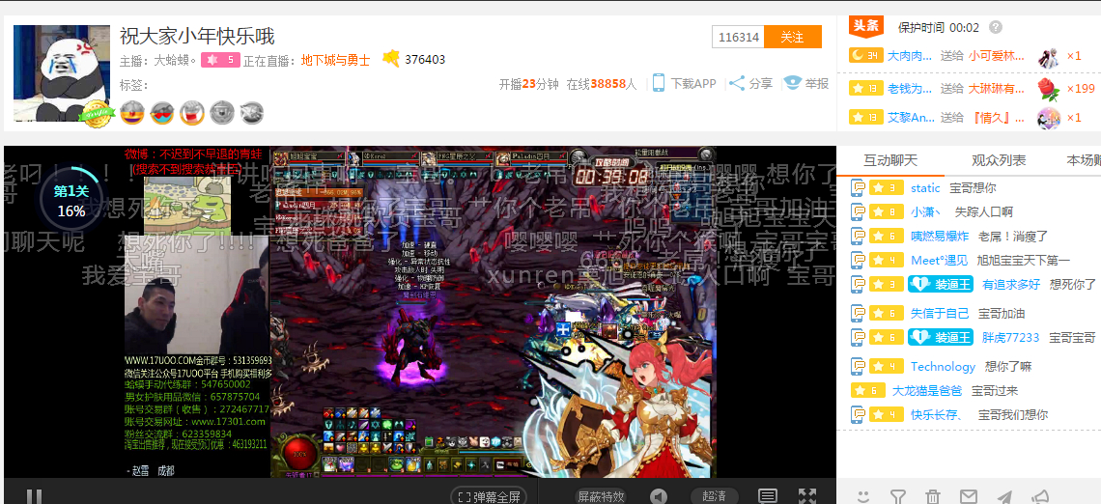Toggle danmaku comments display icon
Viewport: 1101px width, 504px height.
[768, 497]
